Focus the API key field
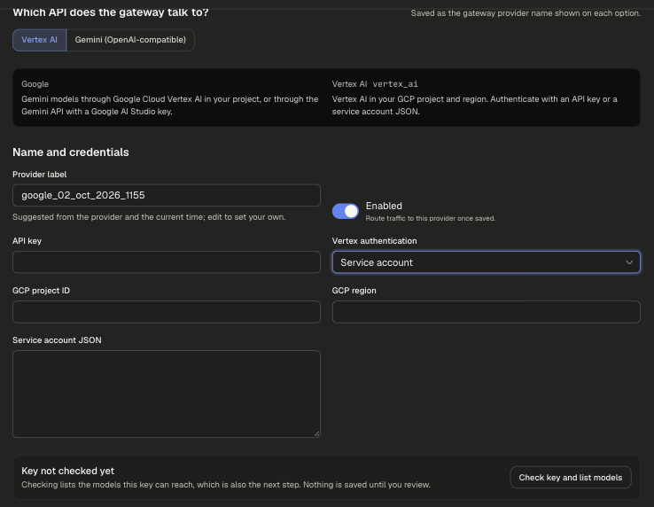This screenshot has height=507, width=654. [167, 262]
